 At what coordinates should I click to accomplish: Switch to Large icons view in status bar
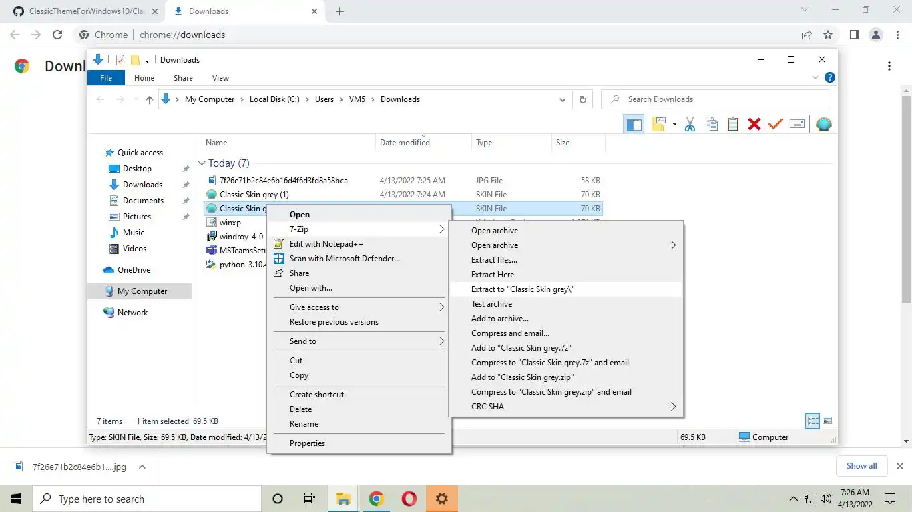pyautogui.click(x=827, y=421)
